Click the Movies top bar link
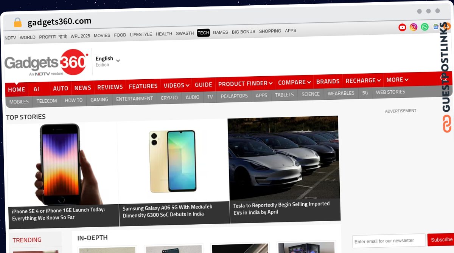The image size is (454, 253). [102, 35]
